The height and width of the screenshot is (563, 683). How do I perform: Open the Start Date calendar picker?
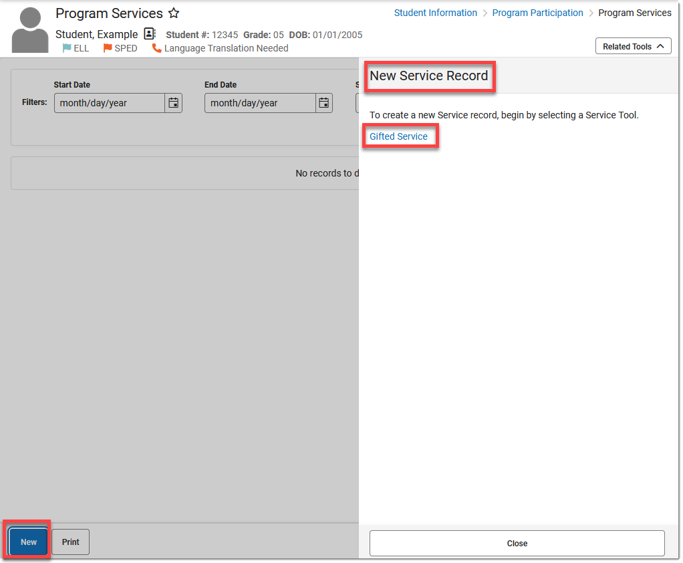173,103
